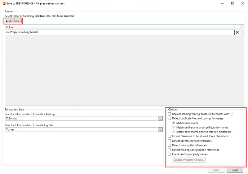Select the Railway Model folder row
The width and height of the screenshot is (248, 174).
(x=118, y=32)
